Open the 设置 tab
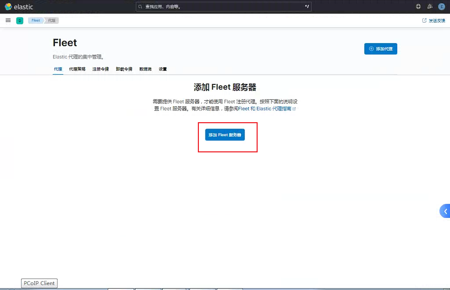 [x=163, y=69]
